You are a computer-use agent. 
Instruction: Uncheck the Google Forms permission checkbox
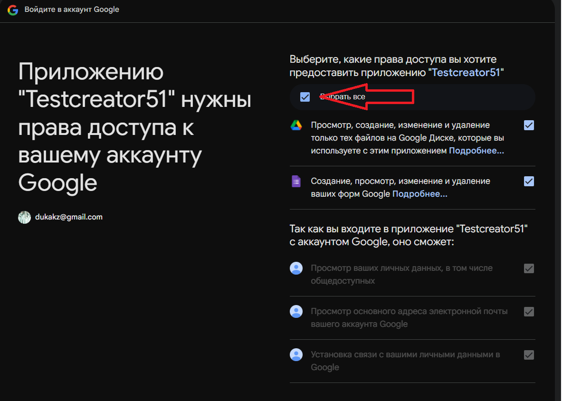529,181
